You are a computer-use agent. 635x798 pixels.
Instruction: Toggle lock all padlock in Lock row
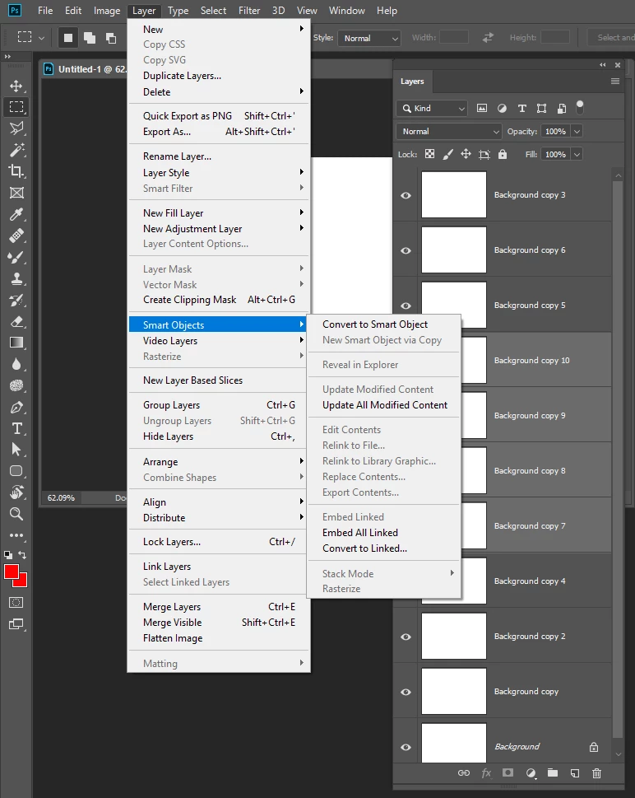pos(503,154)
